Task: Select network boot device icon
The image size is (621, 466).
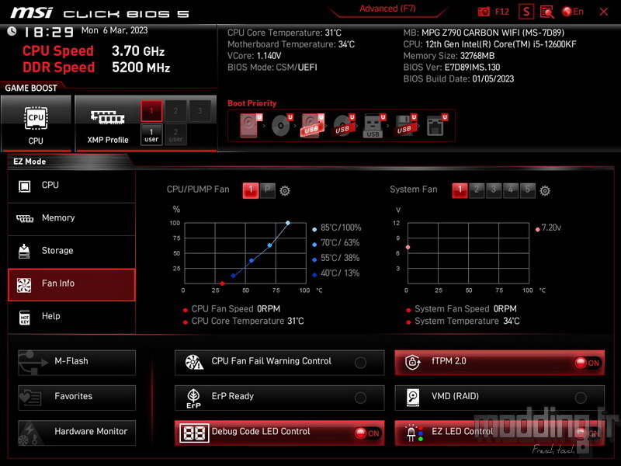Action: (x=436, y=126)
